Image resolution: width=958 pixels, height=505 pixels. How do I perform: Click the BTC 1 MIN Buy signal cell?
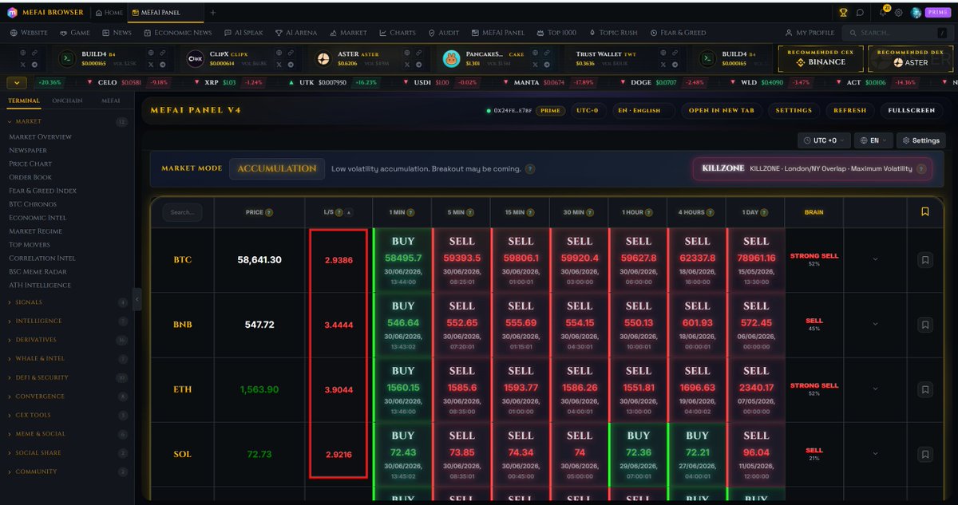pyautogui.click(x=403, y=259)
